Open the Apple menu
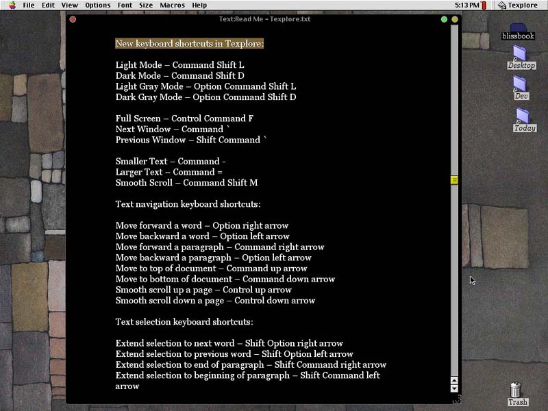 coord(12,5)
